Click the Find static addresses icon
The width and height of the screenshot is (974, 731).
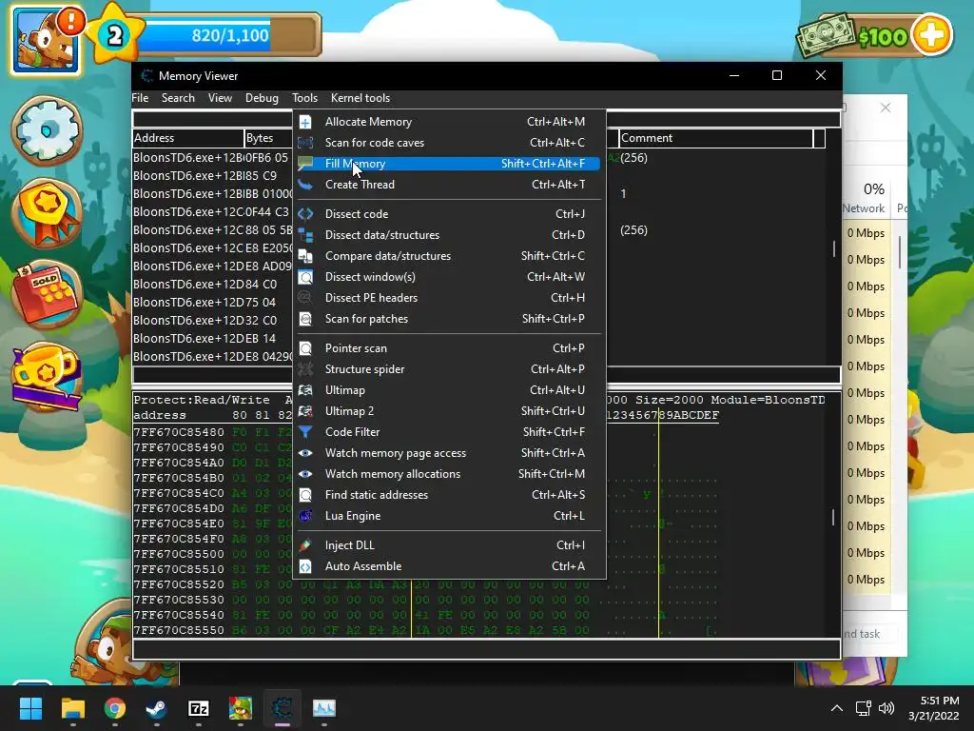click(305, 495)
